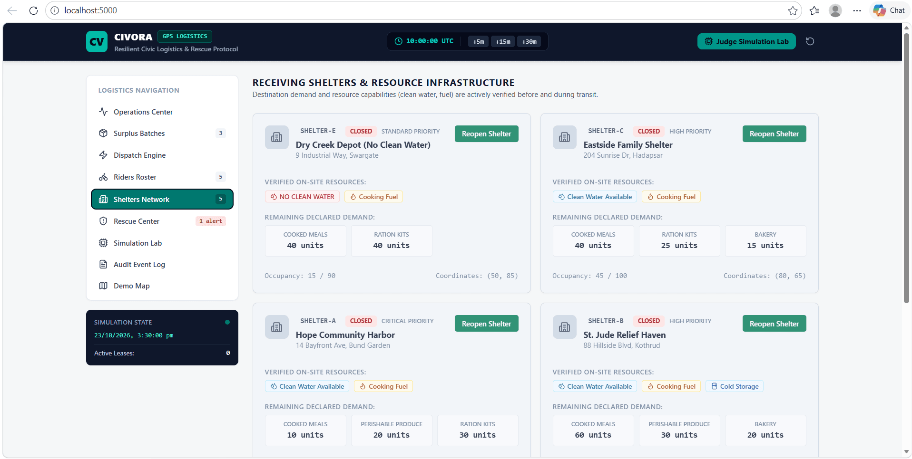
Task: Open Operations Center navigation item
Action: pyautogui.click(x=162, y=112)
